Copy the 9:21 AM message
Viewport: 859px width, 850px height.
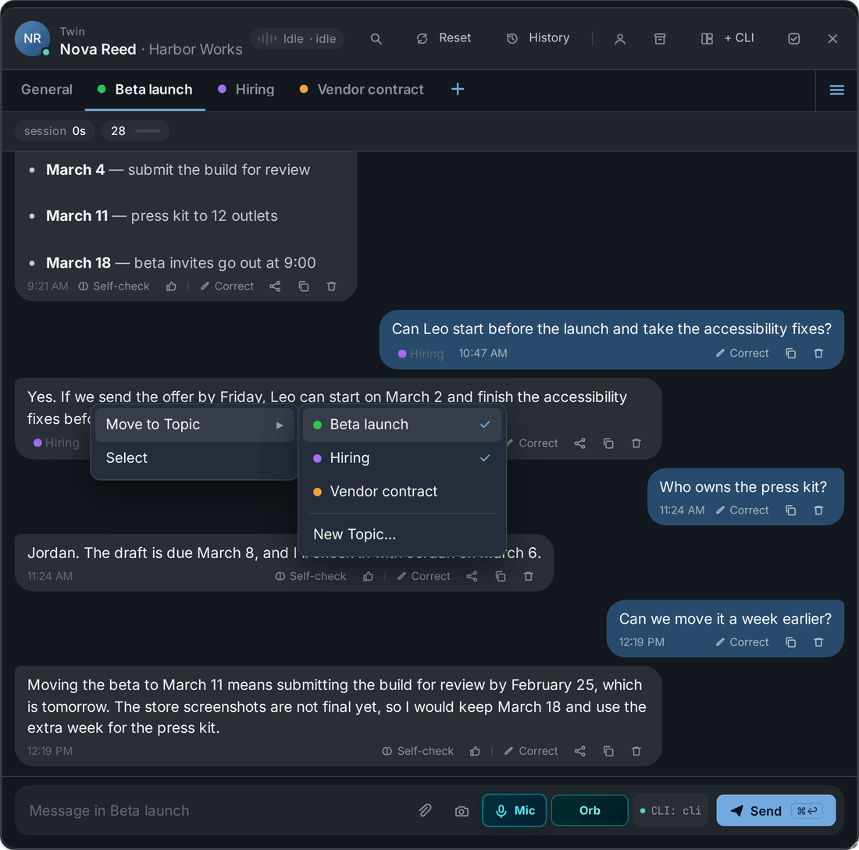[x=304, y=286]
